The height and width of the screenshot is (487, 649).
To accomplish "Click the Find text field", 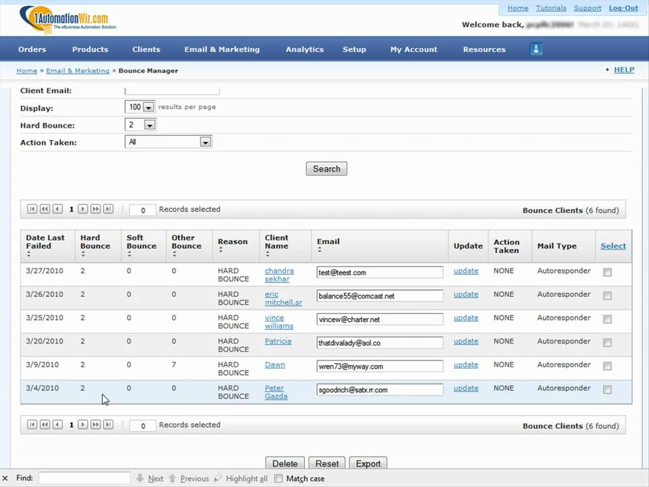I will click(85, 478).
